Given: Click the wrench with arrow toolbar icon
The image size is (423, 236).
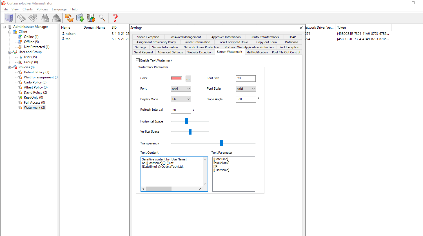Looking at the screenshot, I should 33,18.
